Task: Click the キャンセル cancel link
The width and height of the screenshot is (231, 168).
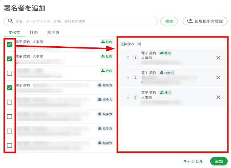Action: (193, 161)
